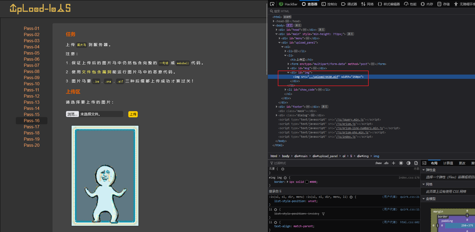The image size is (475, 232).
Task: Expand the div id="msg" node
Action: click(288, 68)
